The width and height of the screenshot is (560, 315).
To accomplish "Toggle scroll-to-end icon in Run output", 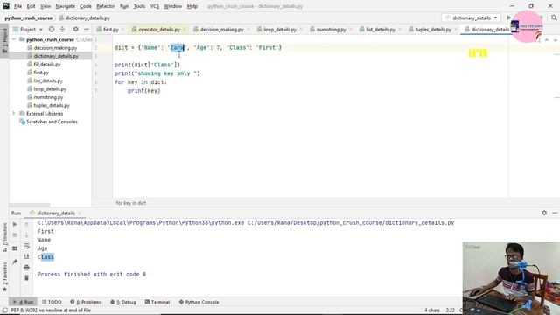I will 26,256.
